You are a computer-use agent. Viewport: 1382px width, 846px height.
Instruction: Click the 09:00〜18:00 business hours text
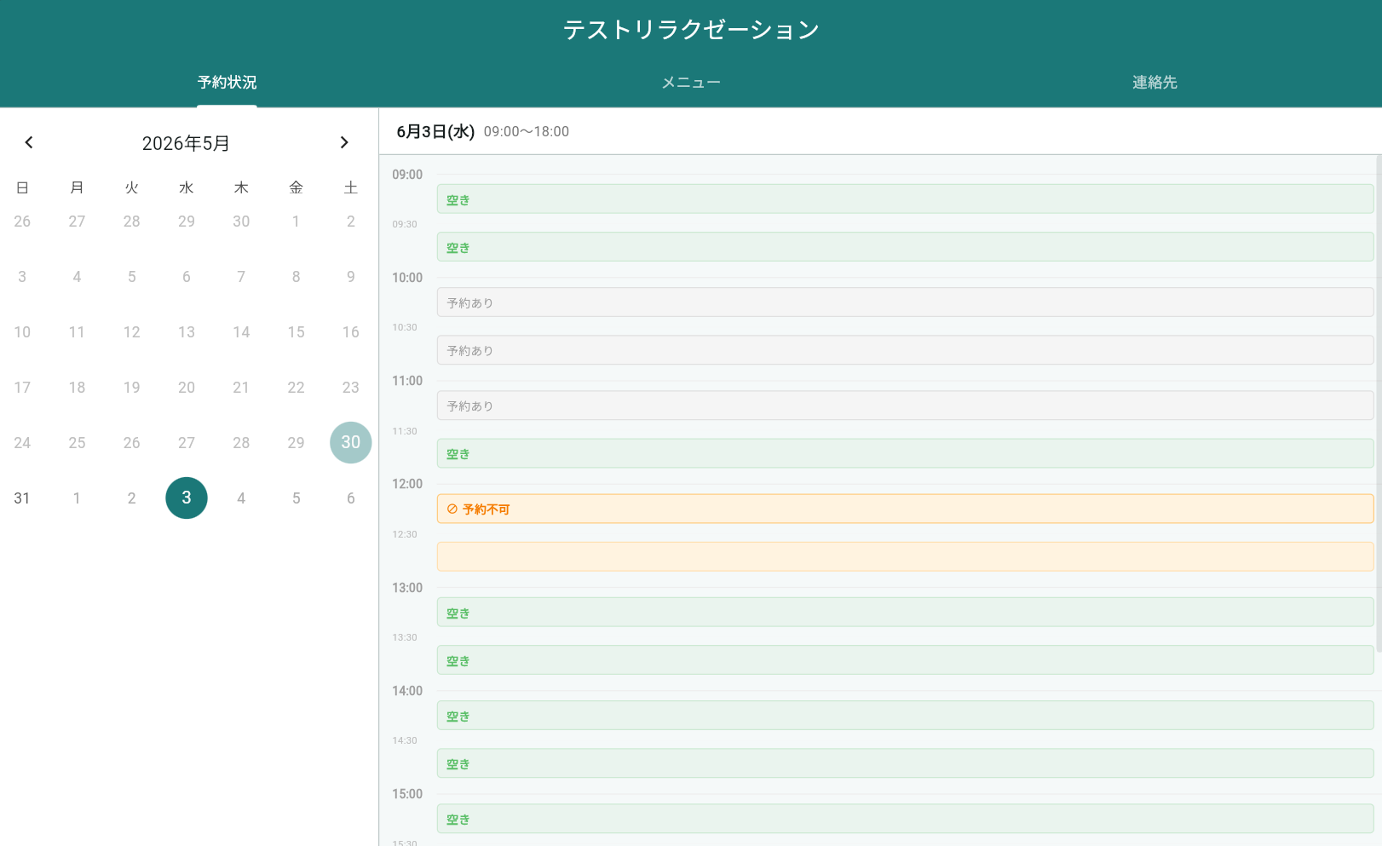coord(527,132)
